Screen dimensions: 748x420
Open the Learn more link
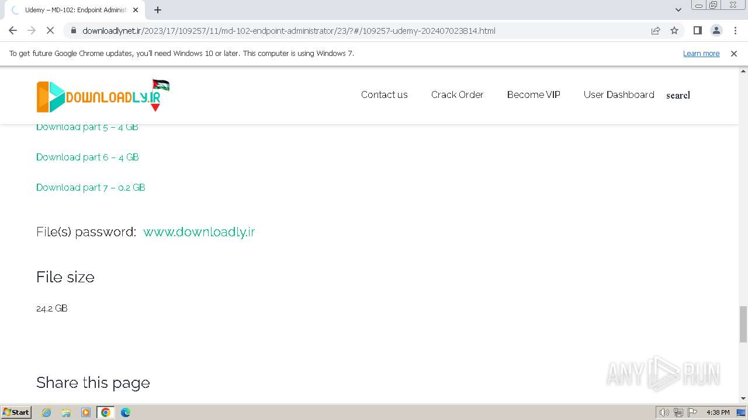click(701, 53)
